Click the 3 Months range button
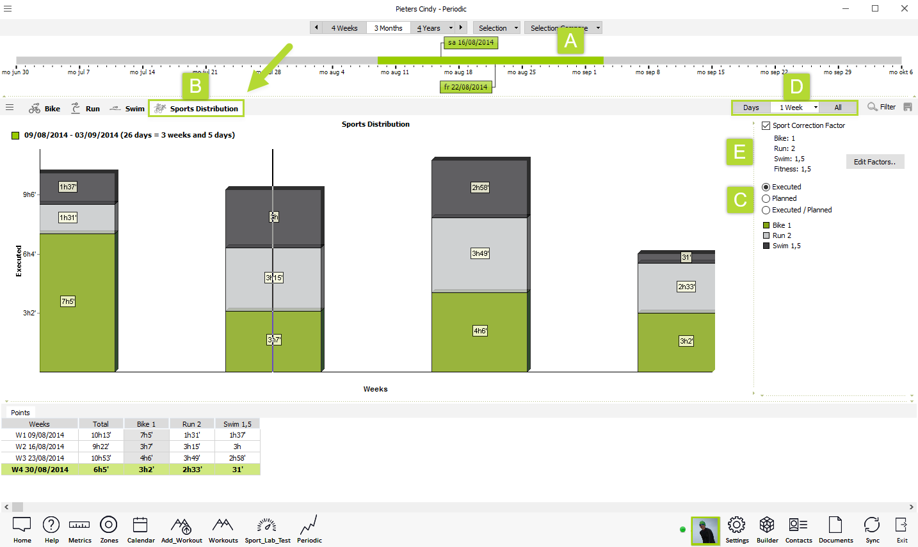The image size is (918, 547). click(388, 28)
